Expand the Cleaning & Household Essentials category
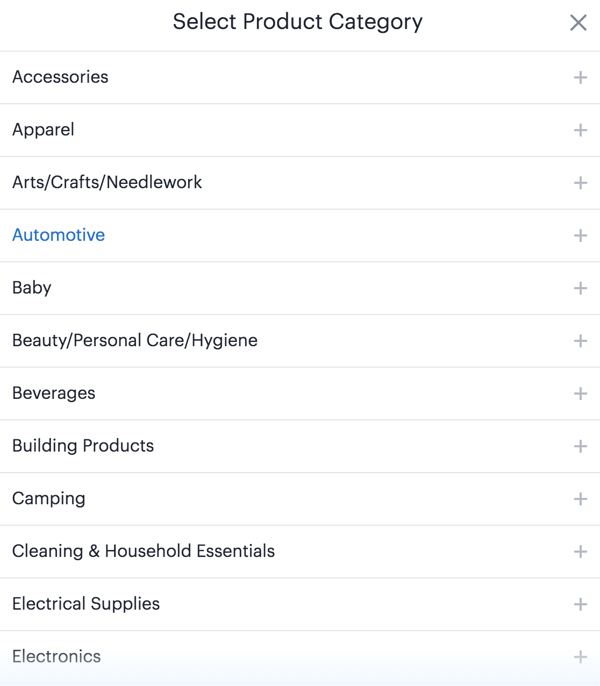Viewport: 600px width, 686px height. click(x=580, y=552)
